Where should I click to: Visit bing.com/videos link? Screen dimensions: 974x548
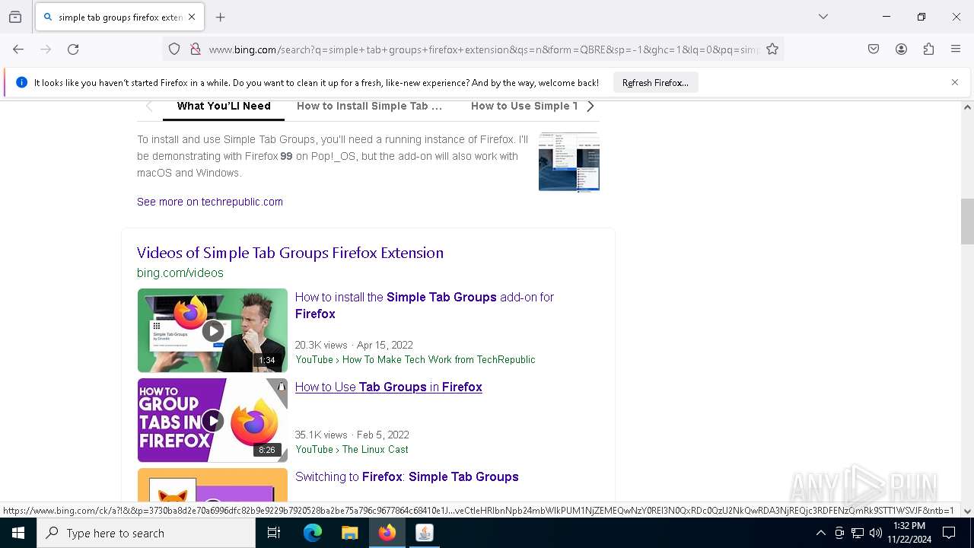point(180,272)
